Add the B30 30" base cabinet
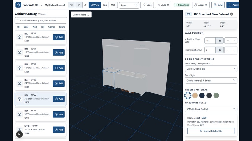The image size is (252, 141). tap(59, 99)
